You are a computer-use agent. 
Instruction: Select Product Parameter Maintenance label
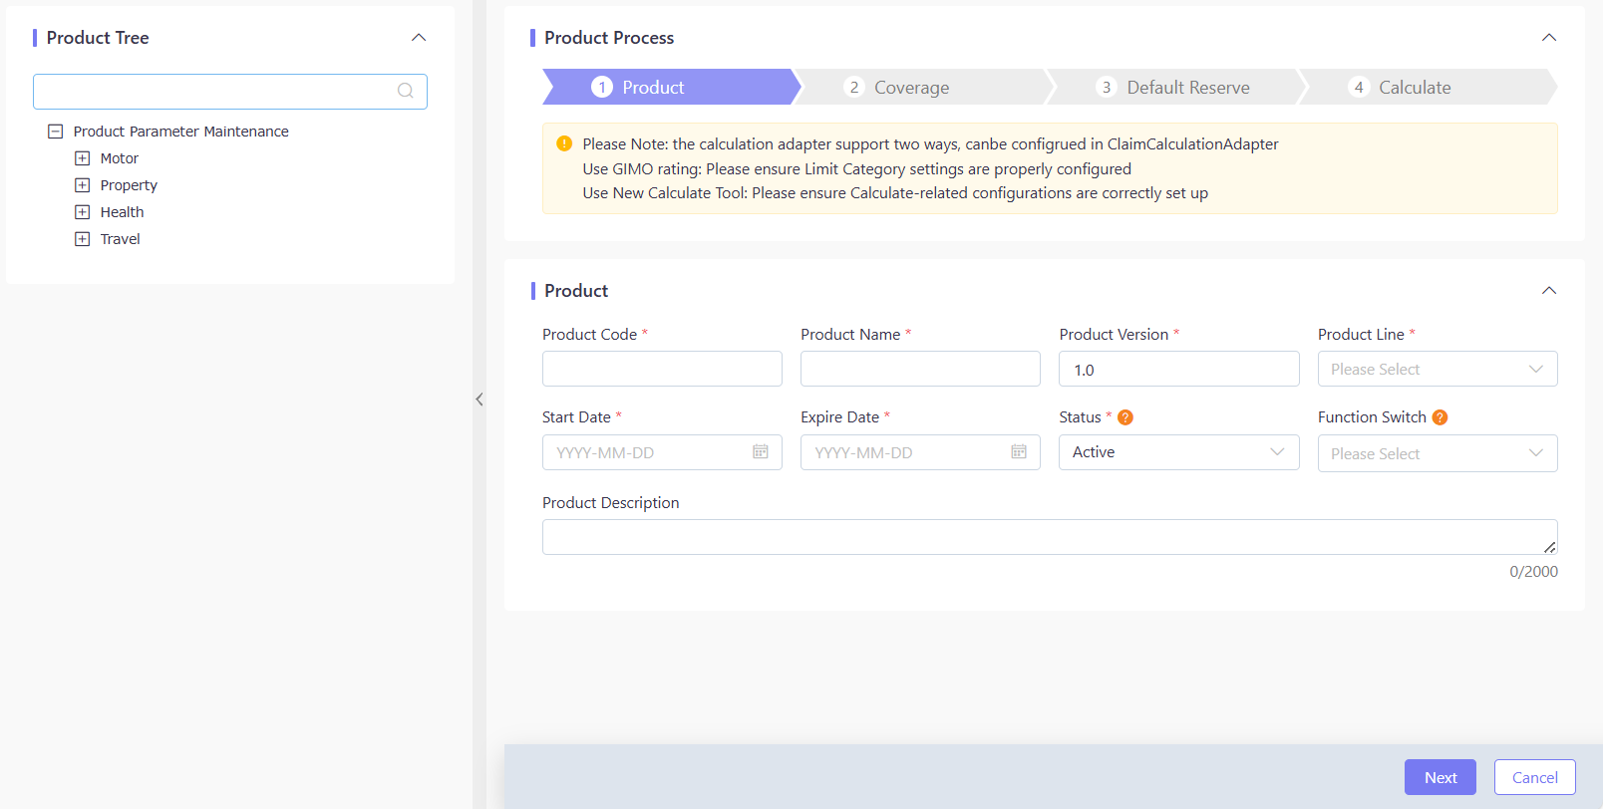(180, 132)
